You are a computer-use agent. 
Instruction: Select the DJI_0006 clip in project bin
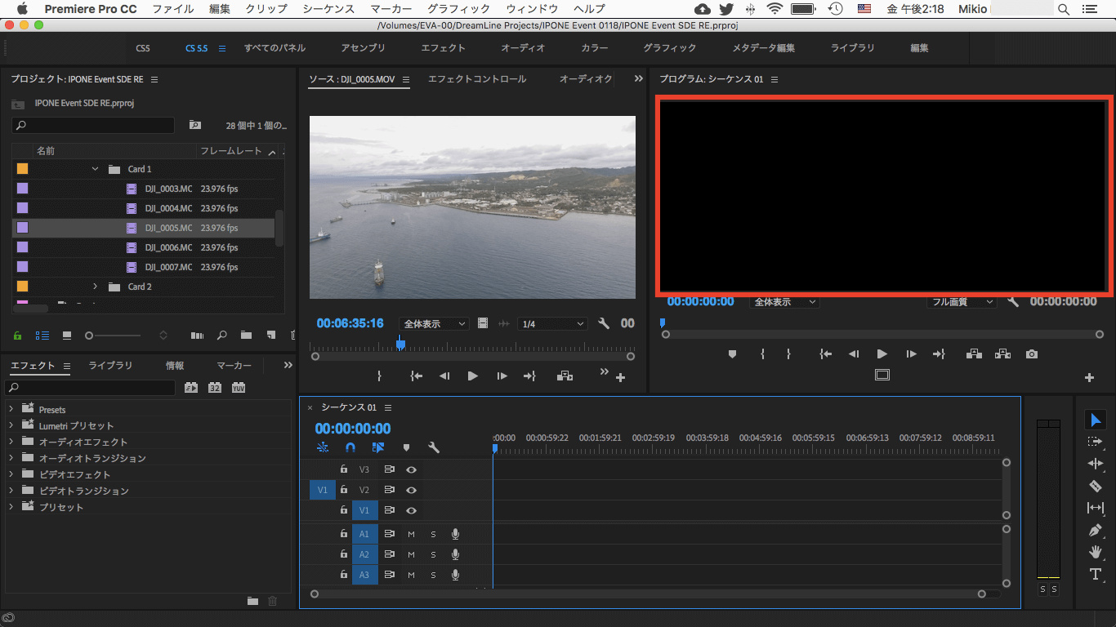coord(167,247)
